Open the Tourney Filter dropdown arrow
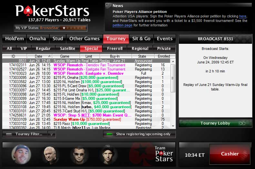 52,134
